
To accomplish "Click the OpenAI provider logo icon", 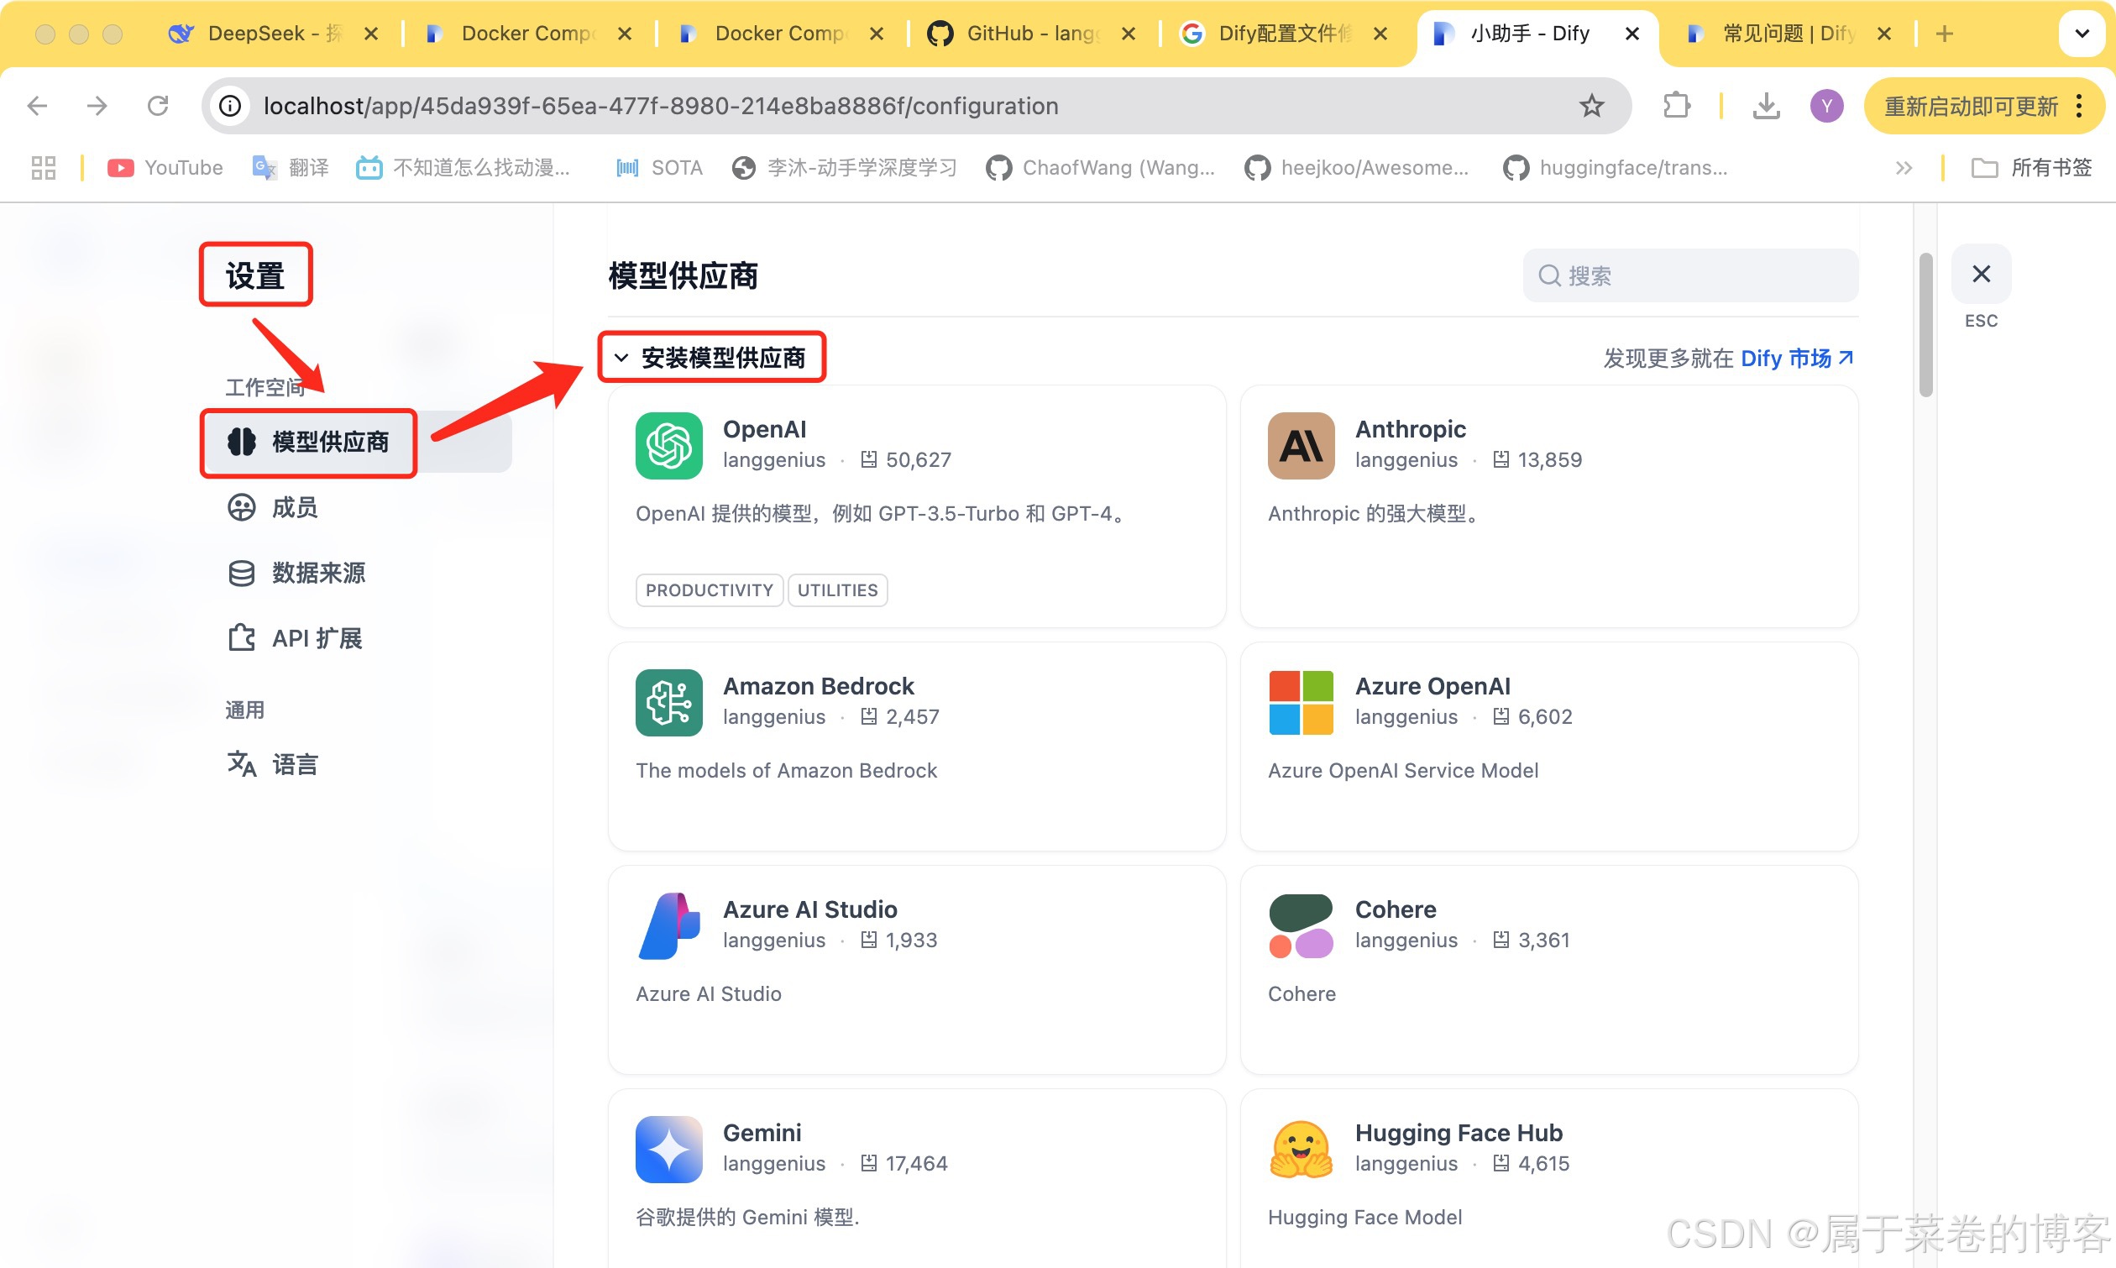I will [668, 445].
